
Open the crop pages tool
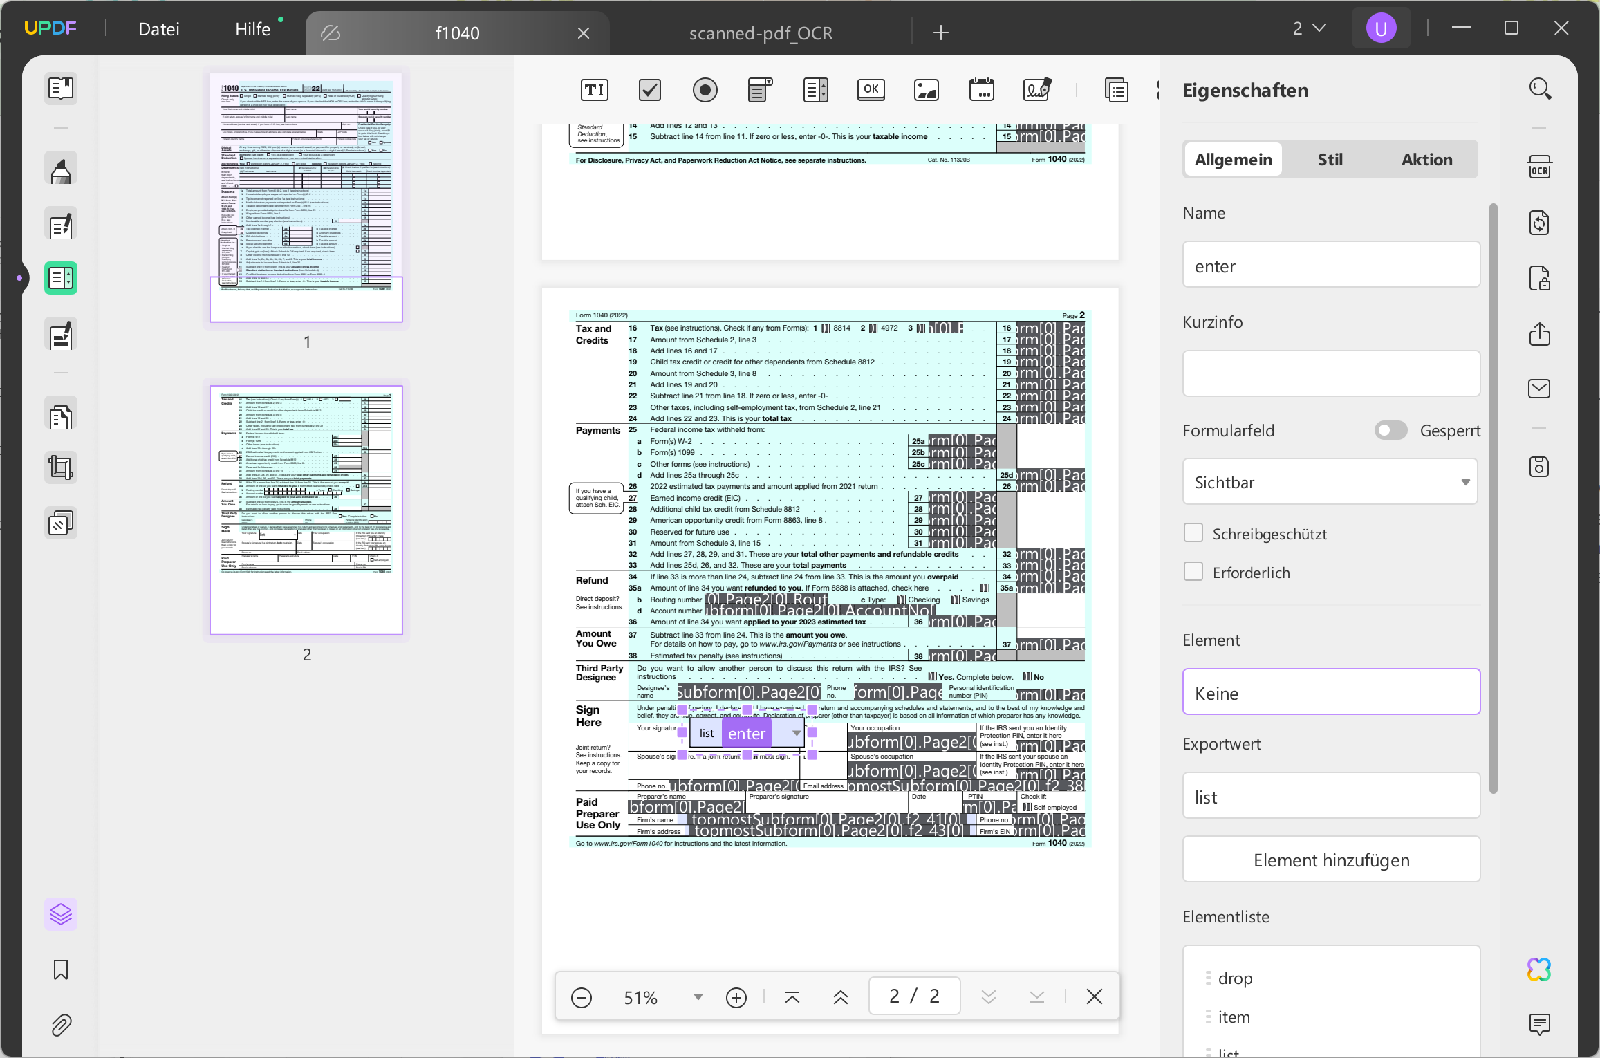click(60, 467)
